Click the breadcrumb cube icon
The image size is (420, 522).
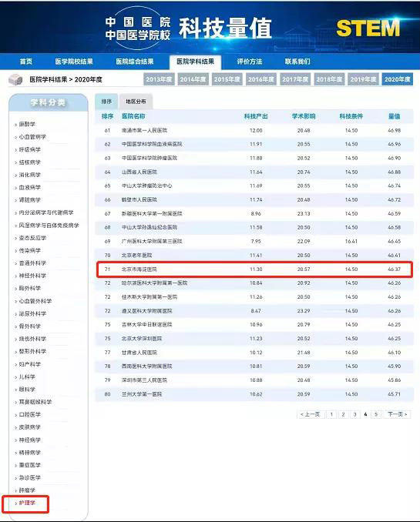15,79
